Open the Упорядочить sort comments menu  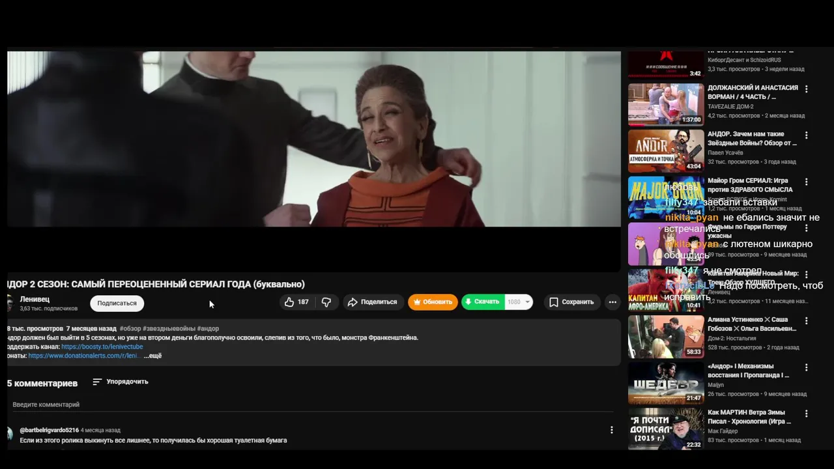[121, 382]
